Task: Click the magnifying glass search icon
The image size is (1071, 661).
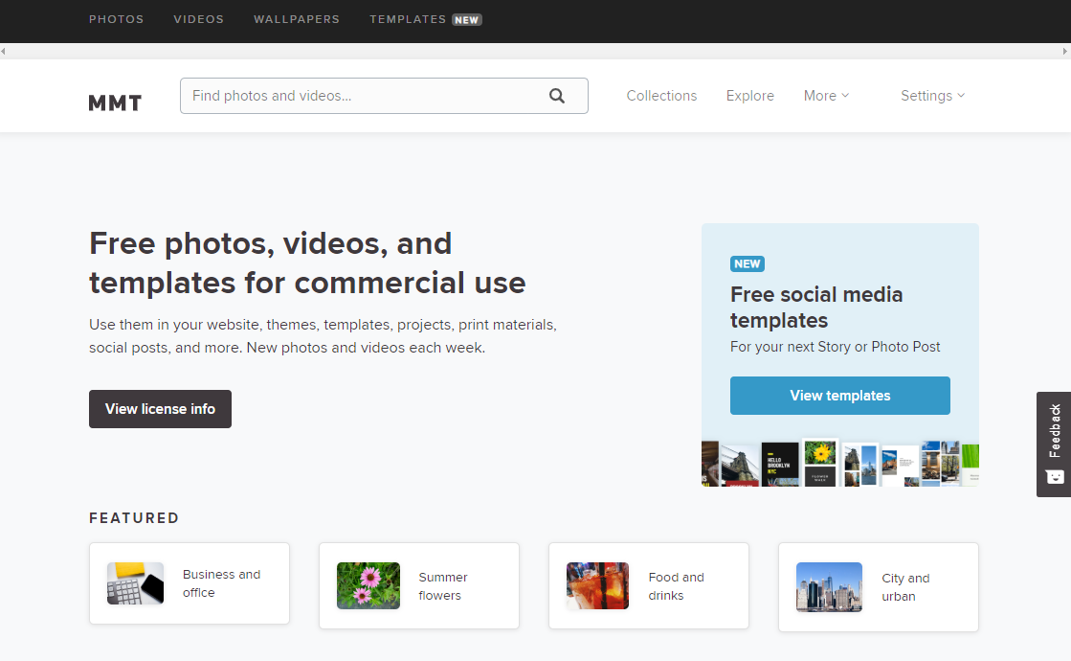Action: point(557,96)
